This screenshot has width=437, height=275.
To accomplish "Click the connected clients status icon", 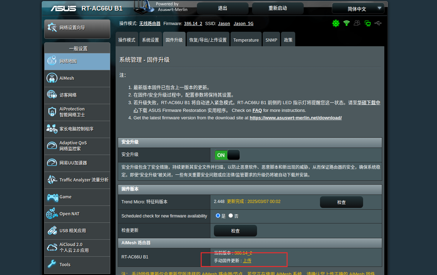I will [357, 23].
